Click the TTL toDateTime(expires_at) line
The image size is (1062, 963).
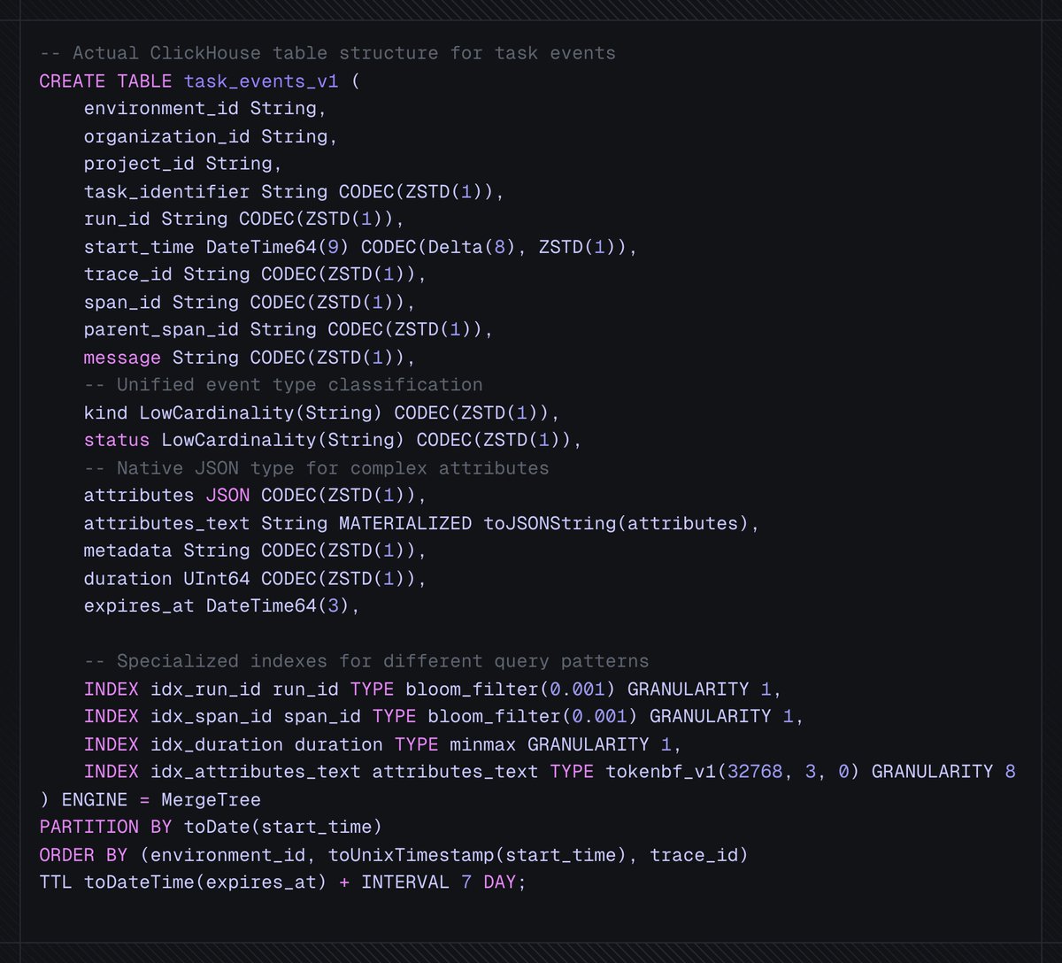coord(283,882)
